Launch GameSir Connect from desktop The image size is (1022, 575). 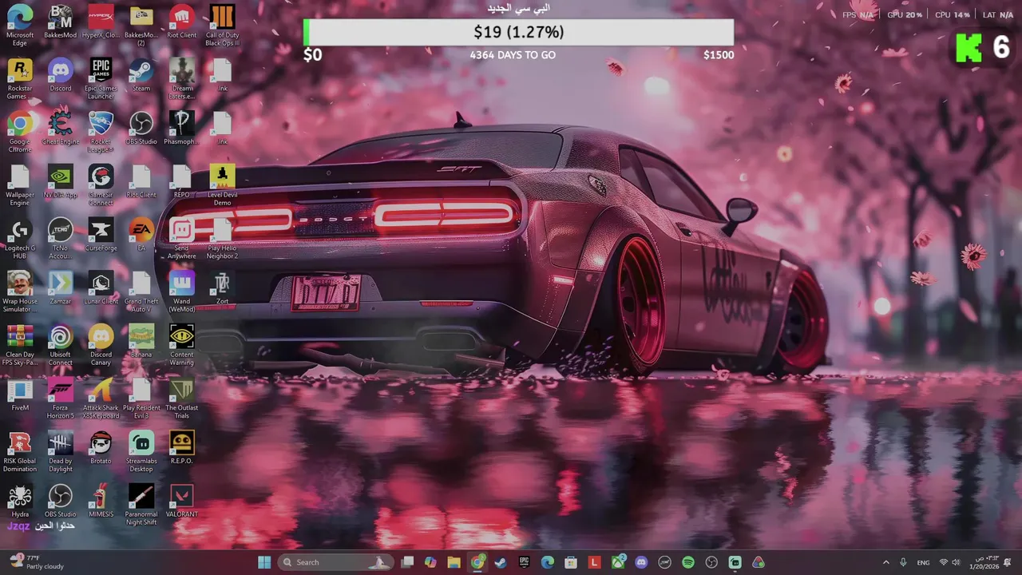pyautogui.click(x=101, y=184)
